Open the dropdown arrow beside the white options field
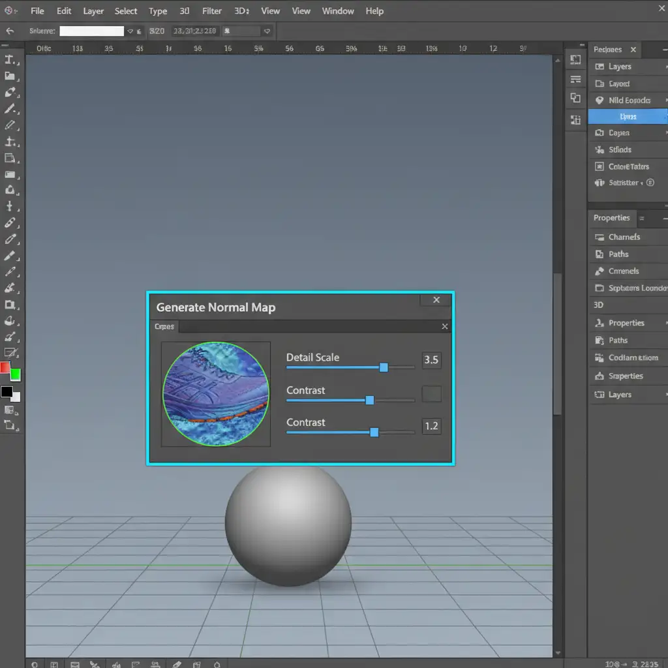668x668 pixels. pos(130,31)
